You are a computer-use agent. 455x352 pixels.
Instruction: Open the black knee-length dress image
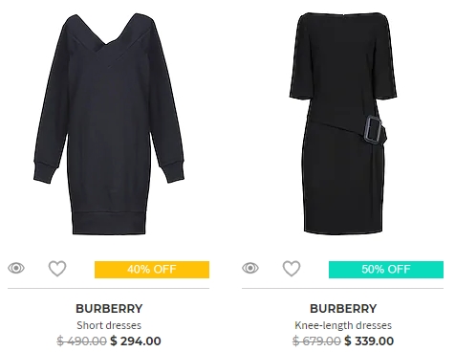343,122
